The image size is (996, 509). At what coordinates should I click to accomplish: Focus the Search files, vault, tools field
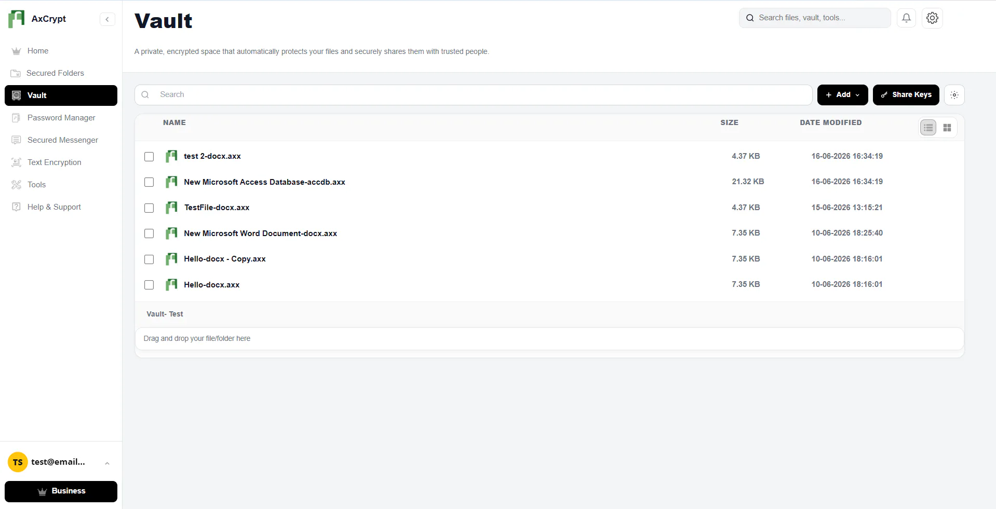[814, 18]
